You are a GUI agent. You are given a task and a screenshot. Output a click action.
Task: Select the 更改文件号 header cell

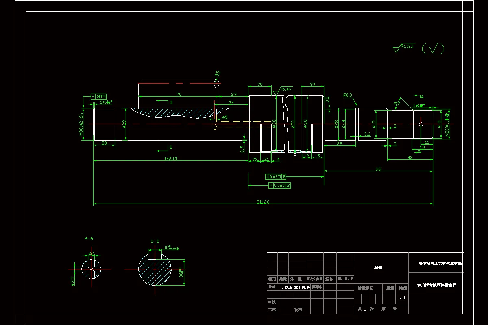point(314,279)
